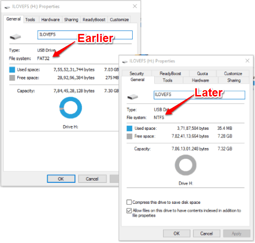
Task: Click the NTFS file system value
Action: 159,117
